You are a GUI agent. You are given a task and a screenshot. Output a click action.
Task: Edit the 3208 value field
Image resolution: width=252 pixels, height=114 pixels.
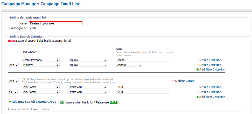coord(142,87)
